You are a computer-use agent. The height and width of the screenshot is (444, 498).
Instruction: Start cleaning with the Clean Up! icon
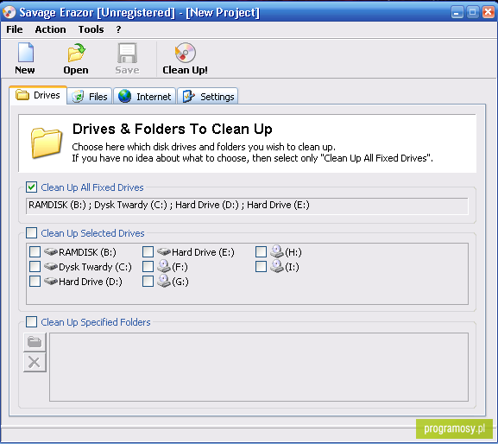pos(186,53)
